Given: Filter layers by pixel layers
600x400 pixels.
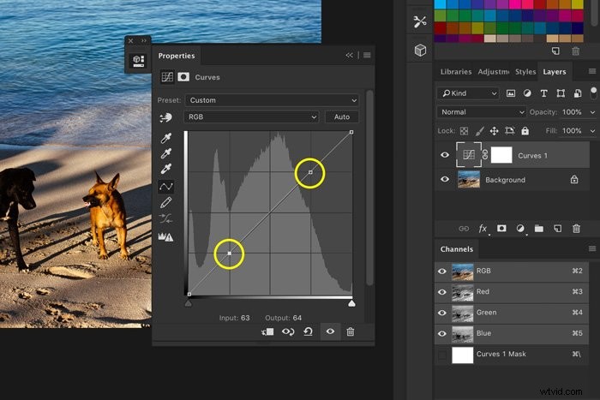Looking at the screenshot, I should 511,93.
